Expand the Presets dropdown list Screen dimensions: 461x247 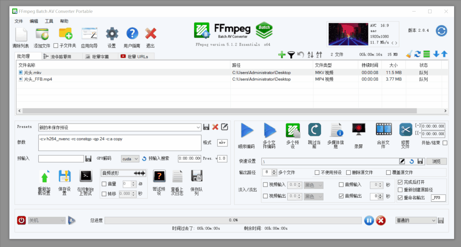point(198,127)
